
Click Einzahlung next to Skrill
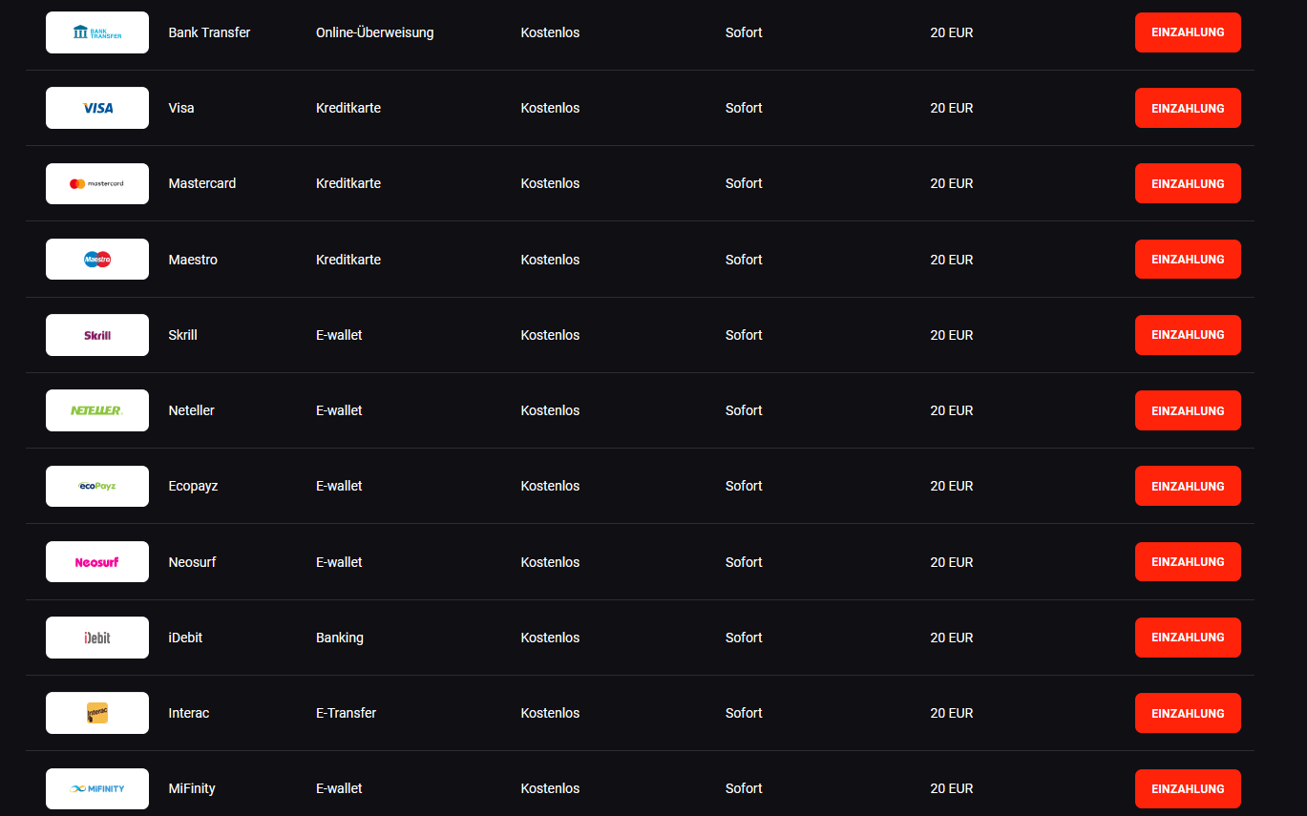(1188, 335)
